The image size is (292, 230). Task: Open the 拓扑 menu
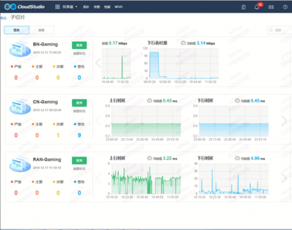point(86,7)
